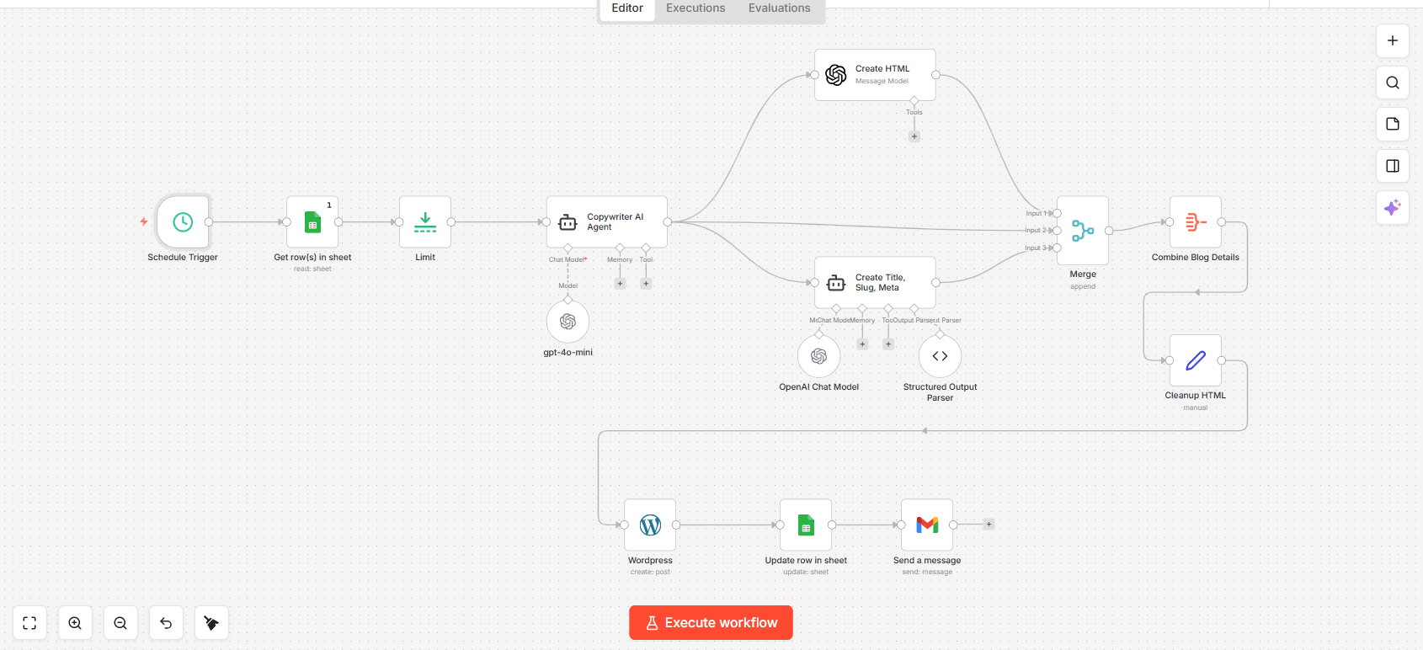Click the Get row(s) in sheet node
1423x650 pixels.
click(312, 222)
